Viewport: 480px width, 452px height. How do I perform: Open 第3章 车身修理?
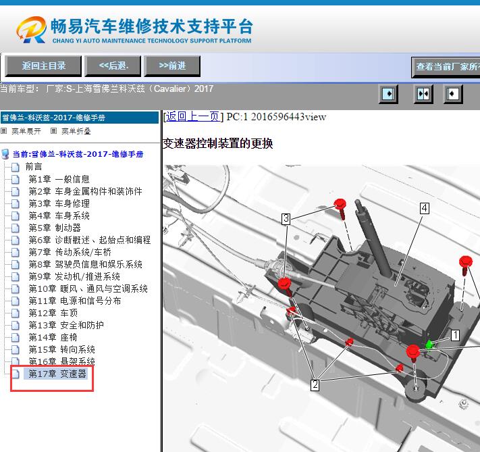pyautogui.click(x=59, y=203)
